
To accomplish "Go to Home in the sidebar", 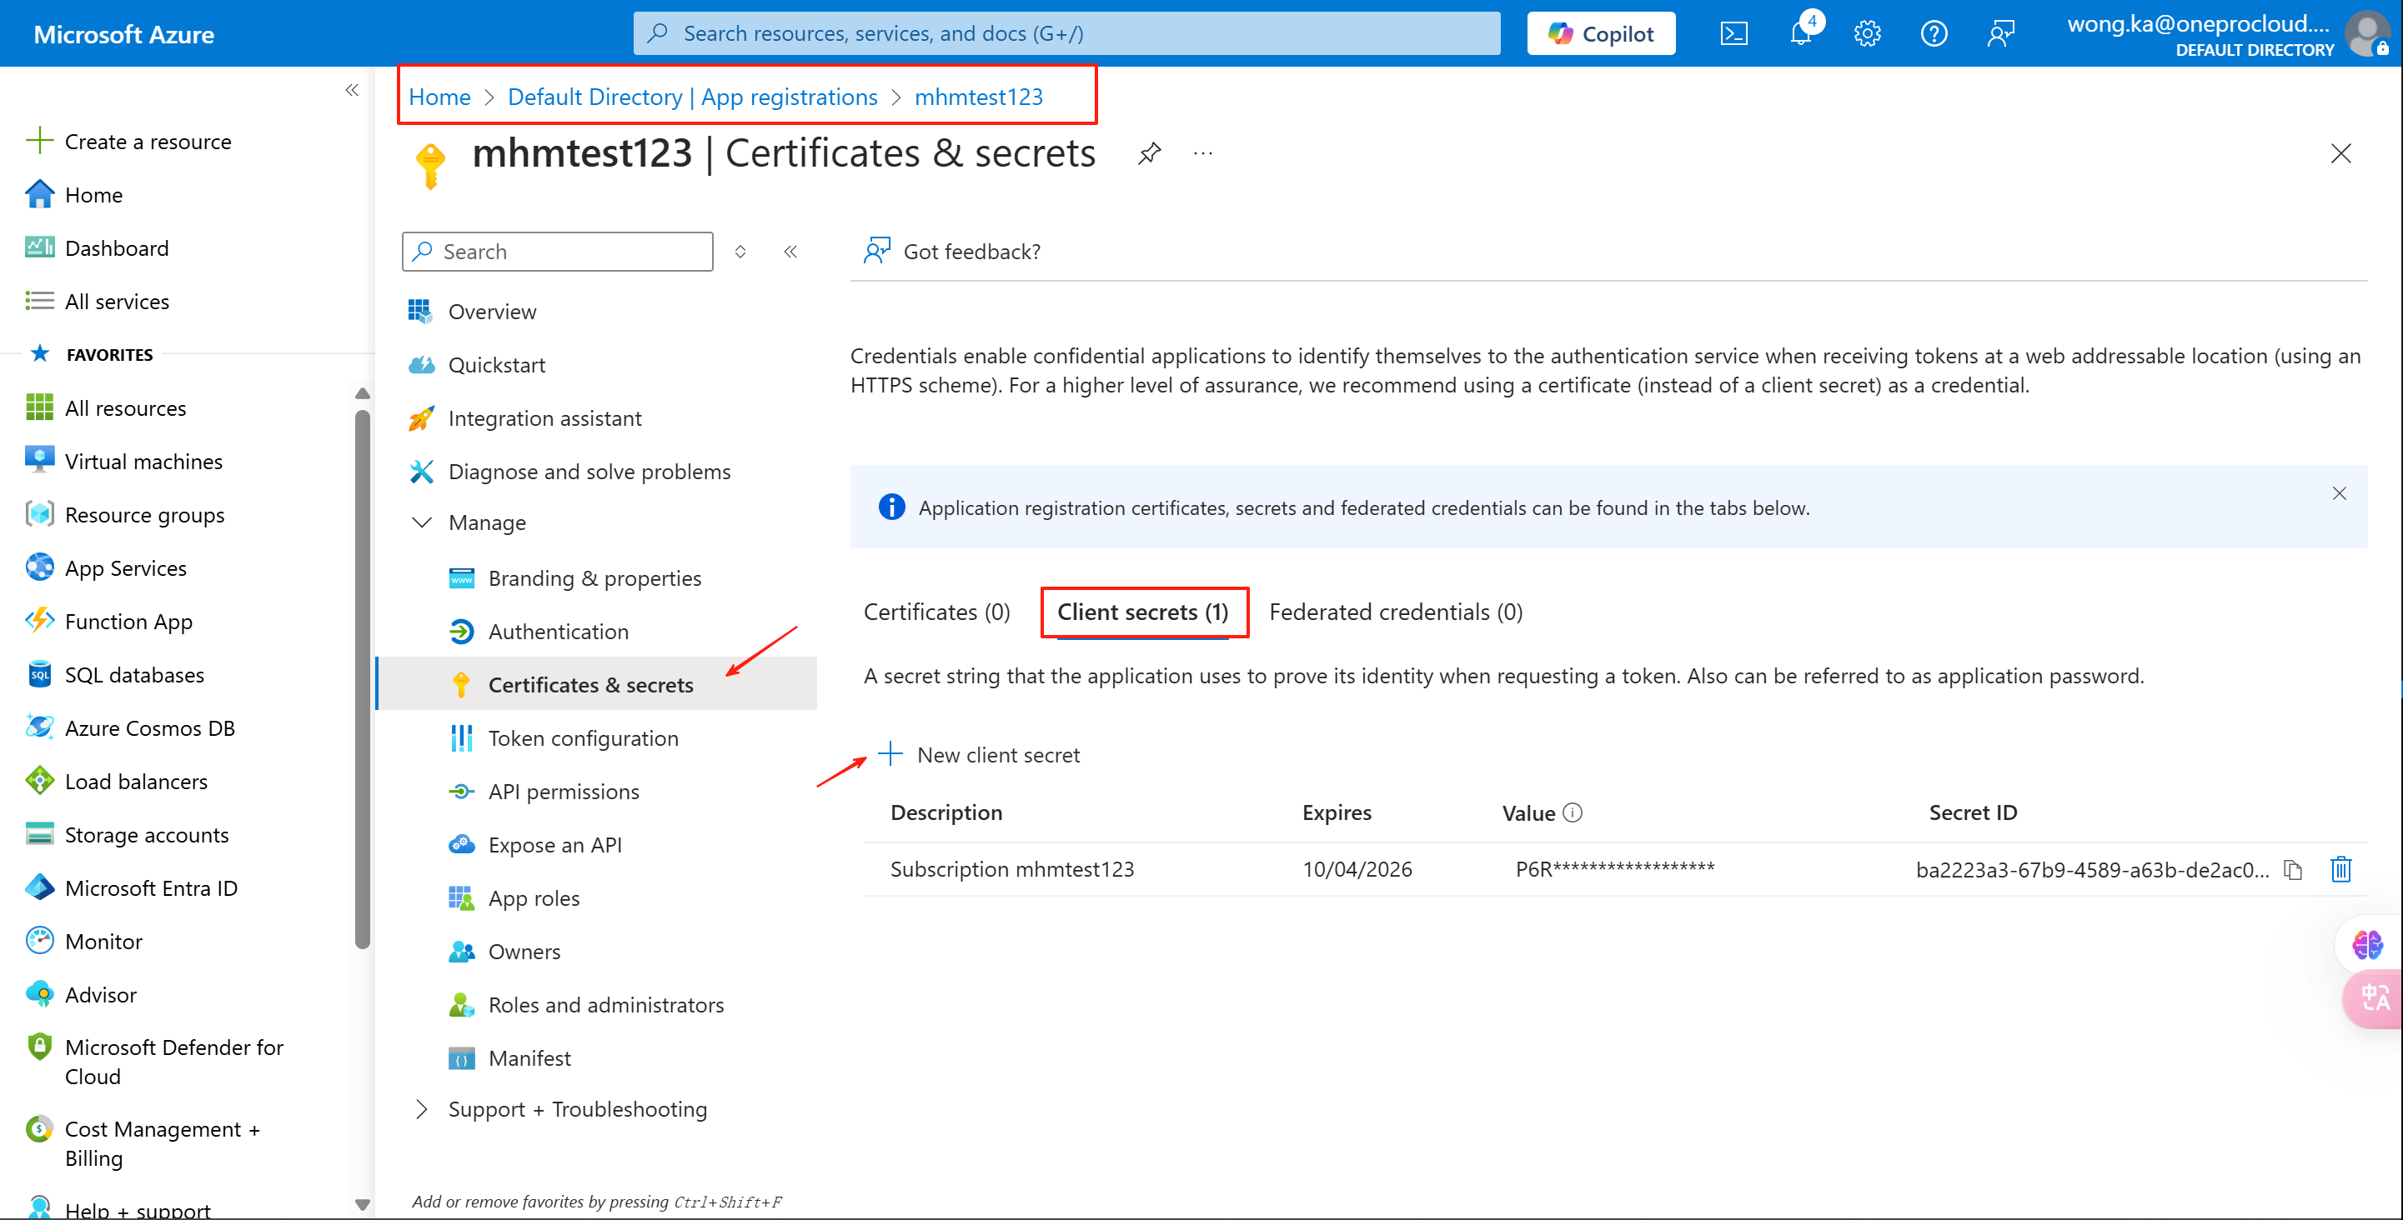I will click(x=73, y=195).
